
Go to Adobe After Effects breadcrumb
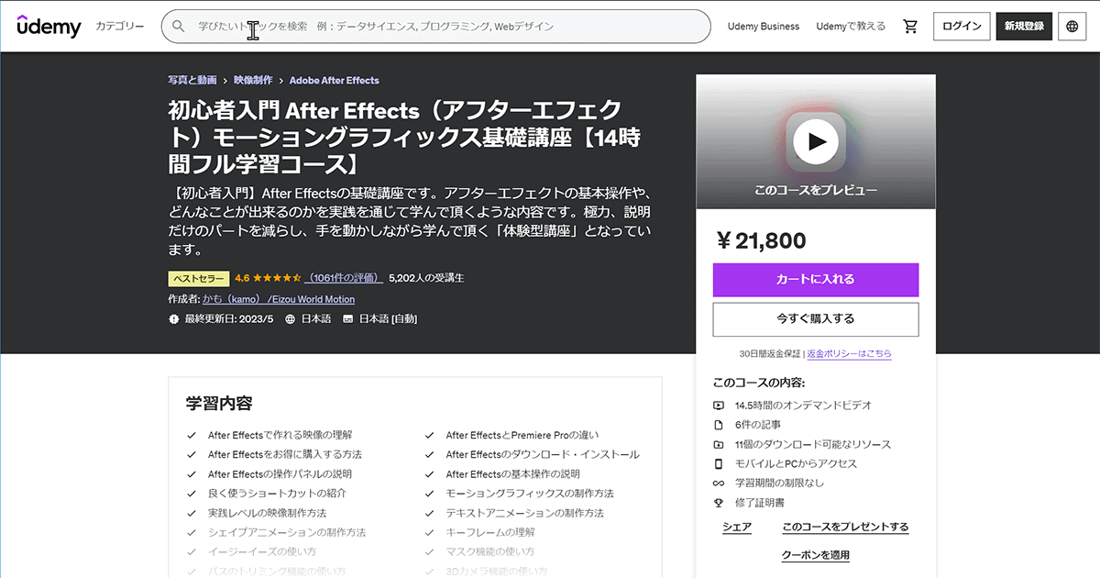335,80
